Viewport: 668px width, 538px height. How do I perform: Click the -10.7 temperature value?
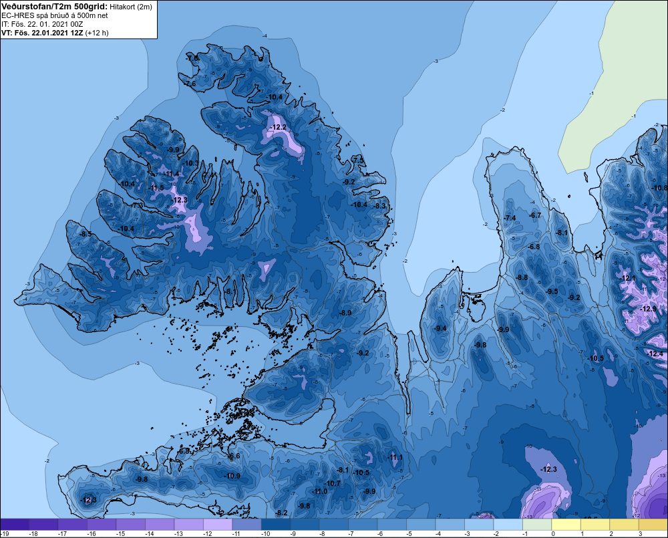pos(332,483)
